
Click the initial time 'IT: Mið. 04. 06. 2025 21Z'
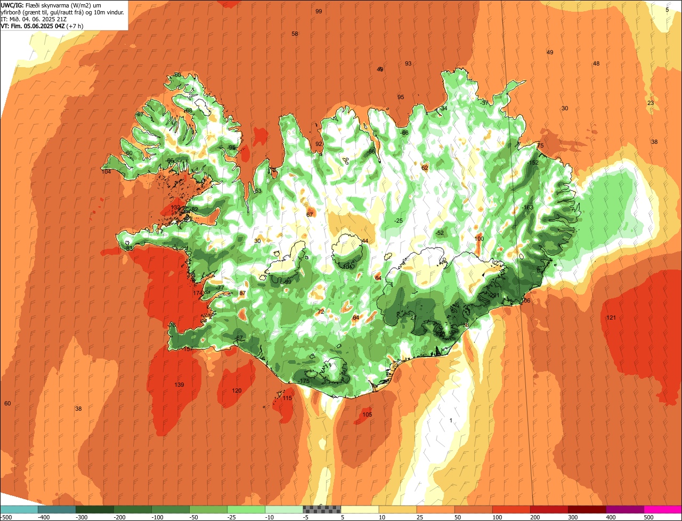(x=34, y=19)
